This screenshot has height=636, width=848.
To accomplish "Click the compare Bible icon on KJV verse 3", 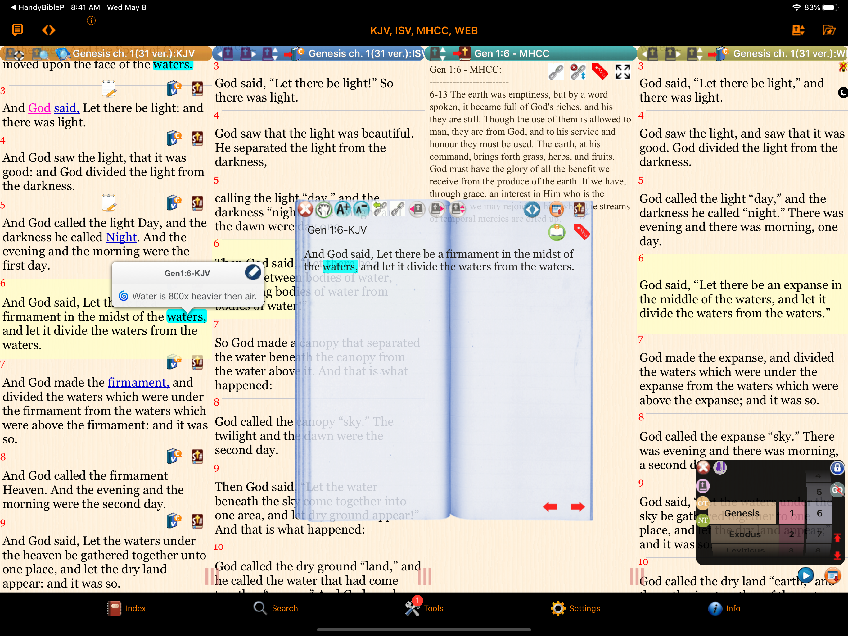I will pos(174,88).
